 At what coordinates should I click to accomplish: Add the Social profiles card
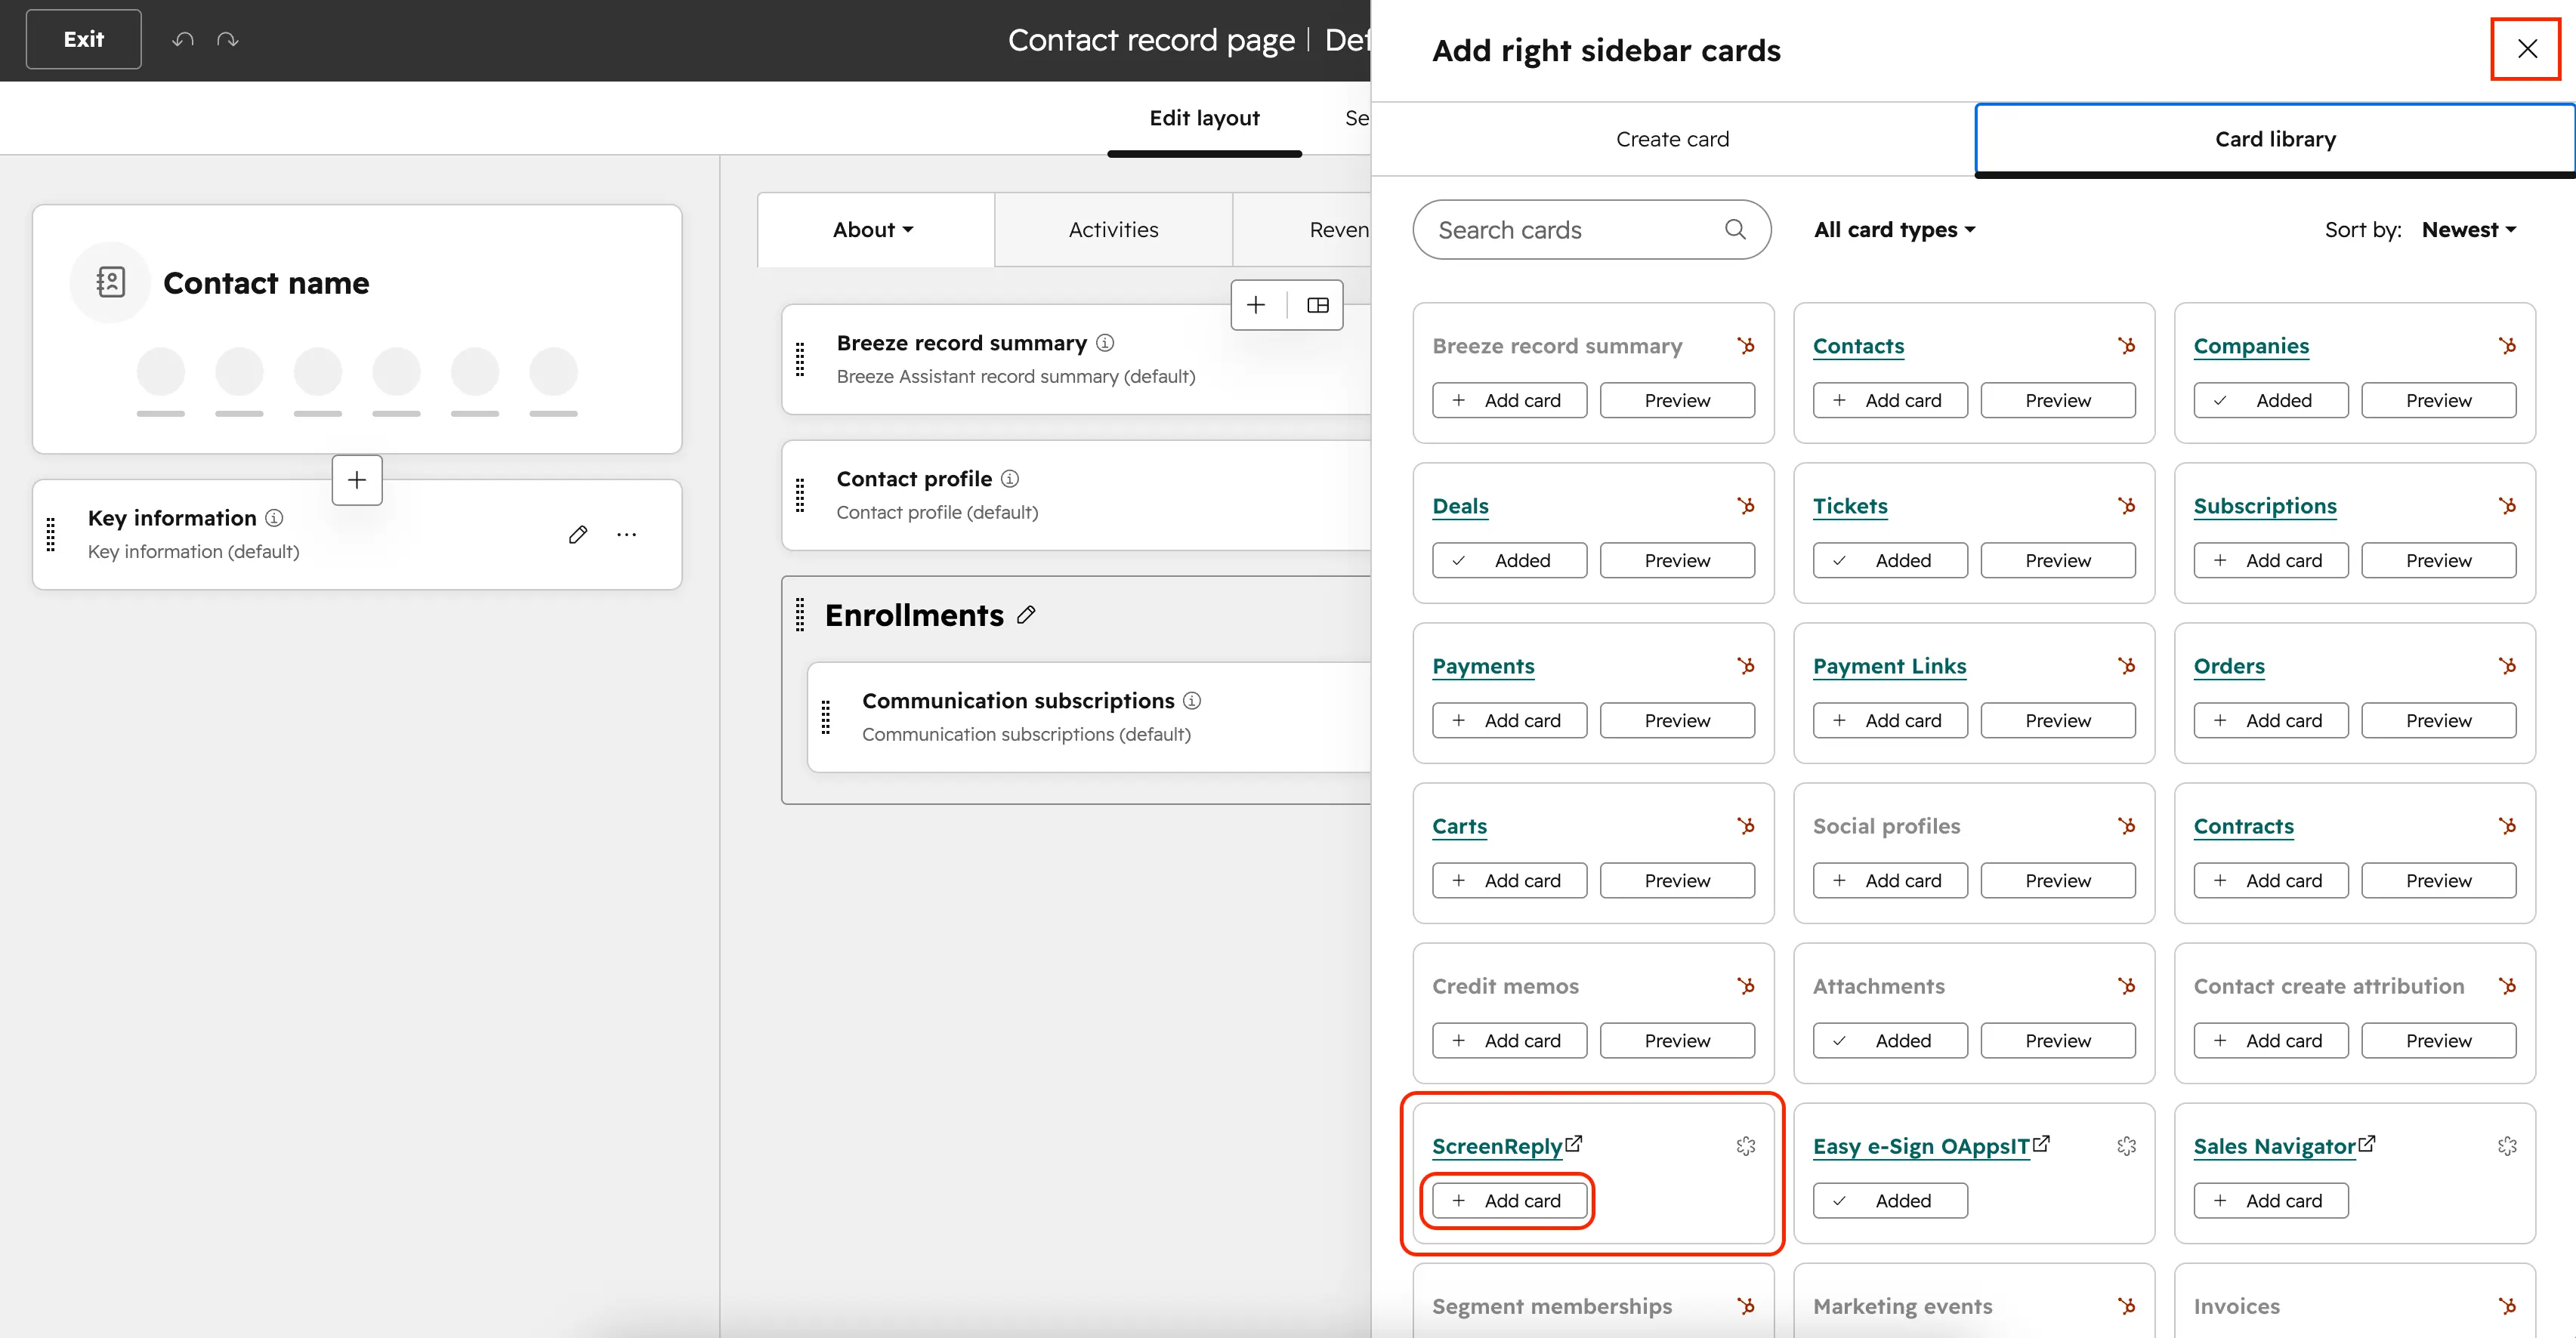pyautogui.click(x=1890, y=880)
